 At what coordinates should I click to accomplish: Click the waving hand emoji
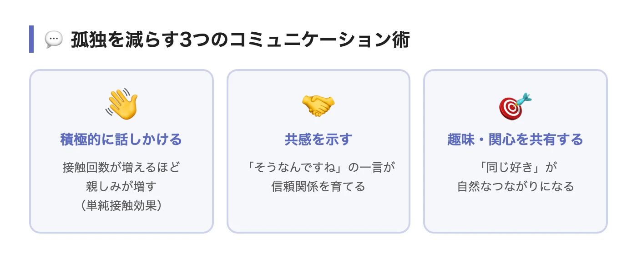(121, 105)
